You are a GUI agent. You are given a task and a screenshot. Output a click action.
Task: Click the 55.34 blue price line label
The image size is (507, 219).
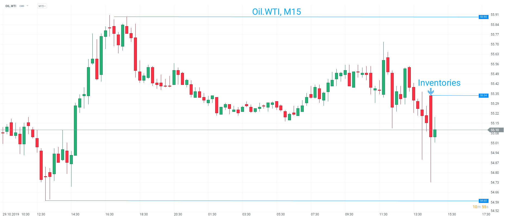point(483,95)
